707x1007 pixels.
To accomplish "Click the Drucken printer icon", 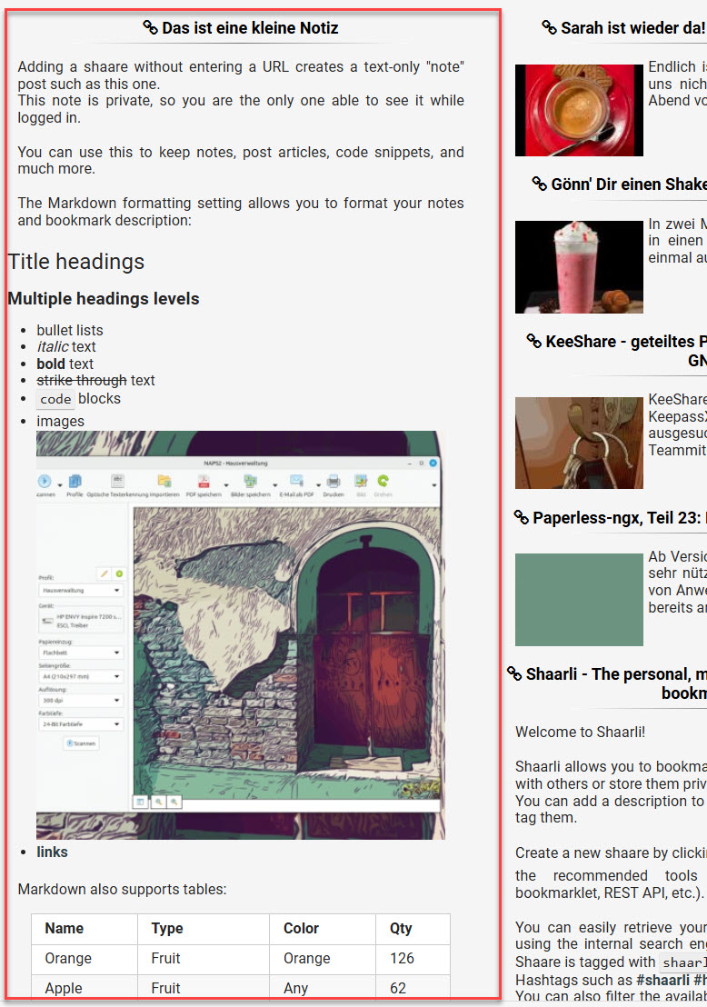I will pyautogui.click(x=333, y=482).
